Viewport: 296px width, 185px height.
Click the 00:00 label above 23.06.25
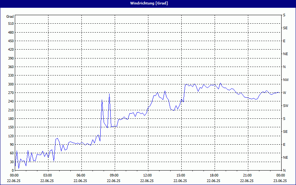point(280,175)
